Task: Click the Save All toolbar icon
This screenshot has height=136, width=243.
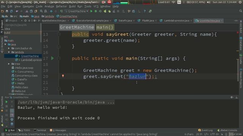Action: coord(7,11)
